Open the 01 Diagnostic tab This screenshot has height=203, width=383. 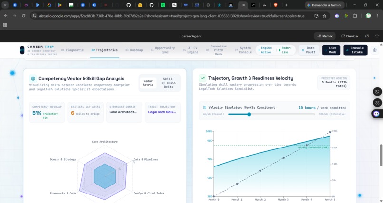(x=72, y=50)
